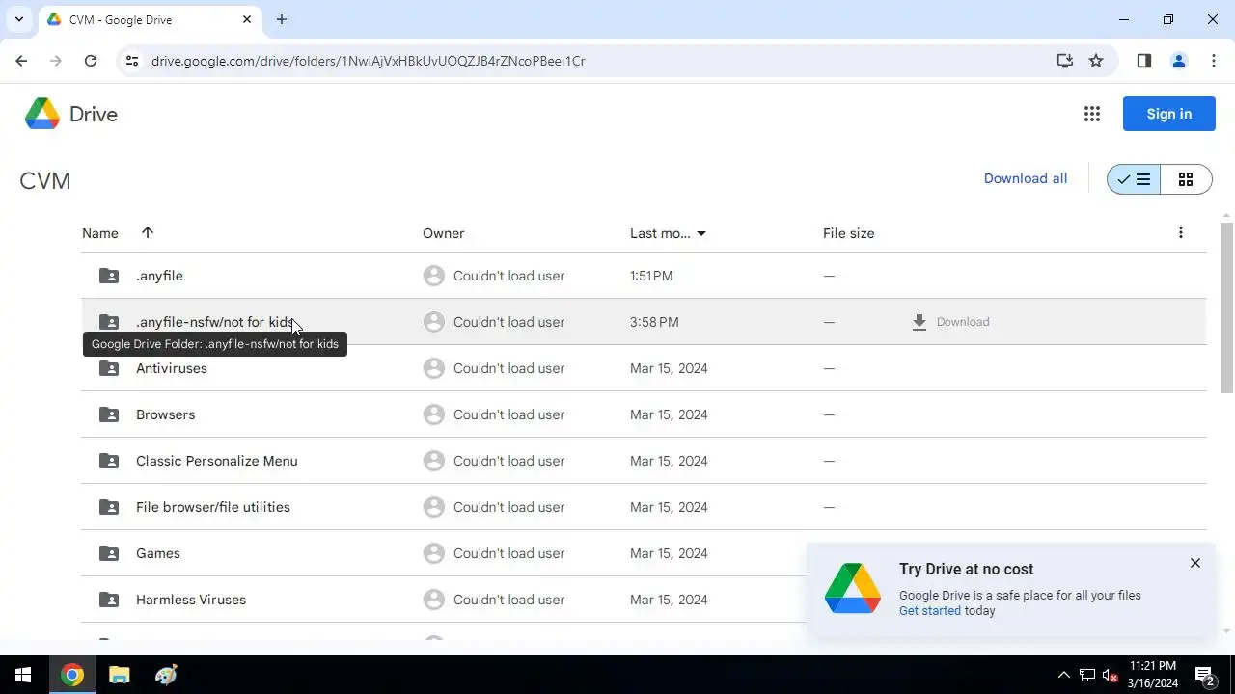Click the vertical page scrollbar

(1227, 307)
